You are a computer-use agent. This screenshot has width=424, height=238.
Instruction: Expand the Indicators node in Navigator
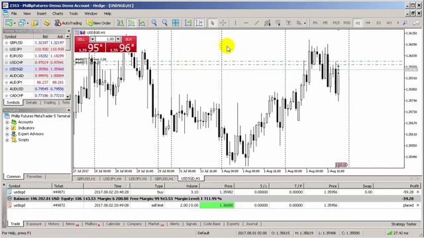(7, 128)
